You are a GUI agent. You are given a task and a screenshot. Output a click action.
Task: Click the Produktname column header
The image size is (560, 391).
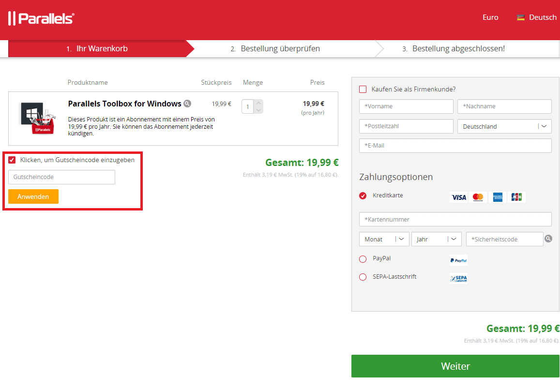tap(88, 82)
